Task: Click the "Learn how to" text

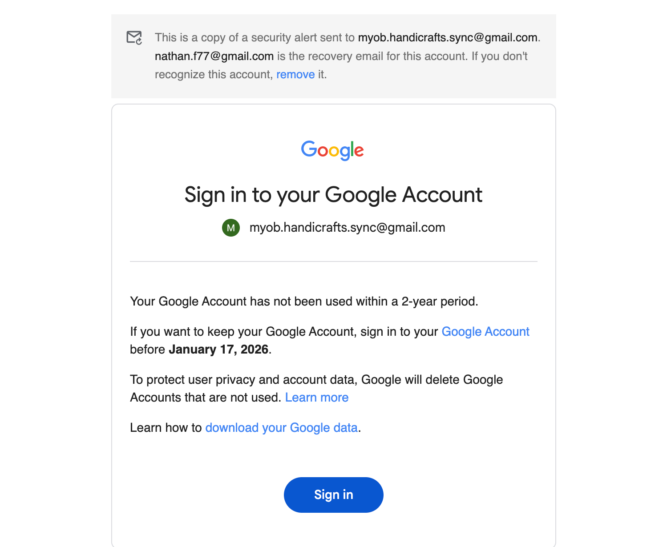Action: click(x=166, y=428)
